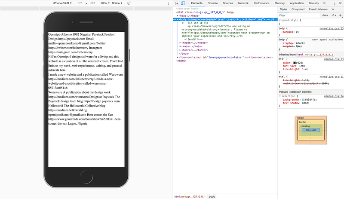Switch to the Console tab
Screen dimensions: 344x199
pos(212,3)
